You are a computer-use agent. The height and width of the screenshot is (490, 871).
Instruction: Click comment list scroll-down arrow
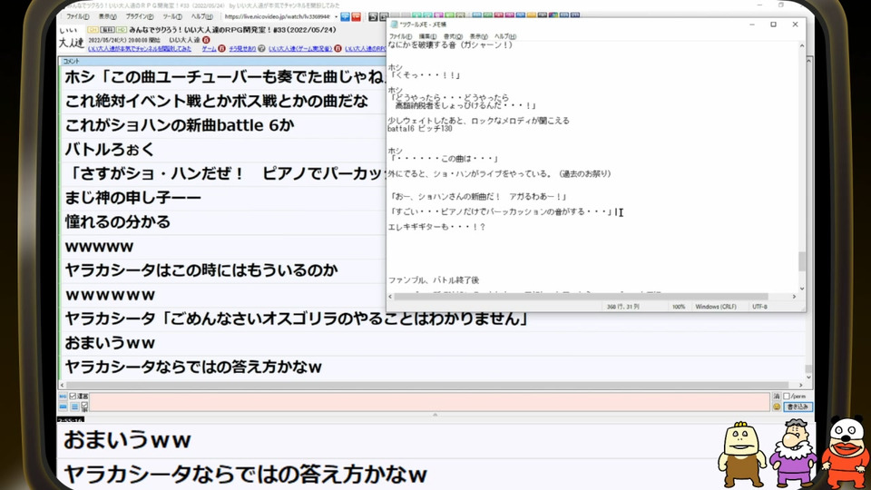[x=808, y=377]
